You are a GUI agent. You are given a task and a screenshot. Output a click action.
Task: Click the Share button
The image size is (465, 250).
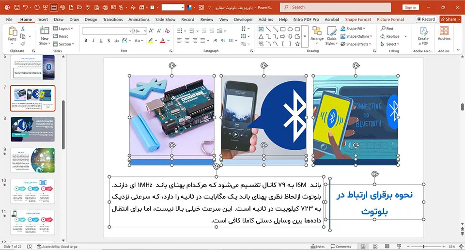pyautogui.click(x=450, y=19)
